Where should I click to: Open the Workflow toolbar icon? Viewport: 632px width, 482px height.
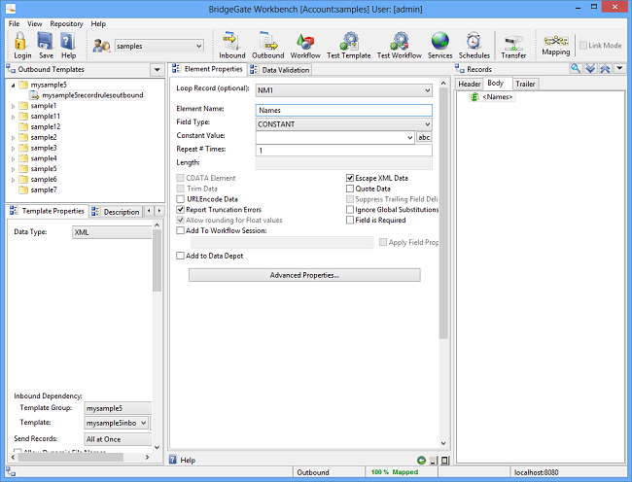pos(305,42)
